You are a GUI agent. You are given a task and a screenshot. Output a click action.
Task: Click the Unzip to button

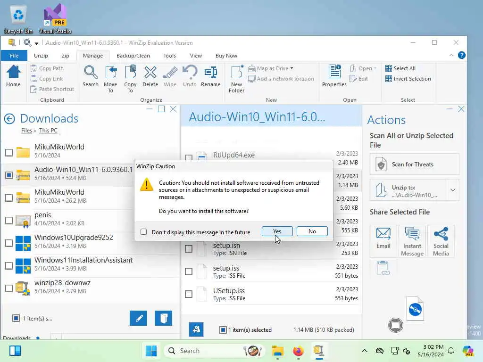coord(408,190)
